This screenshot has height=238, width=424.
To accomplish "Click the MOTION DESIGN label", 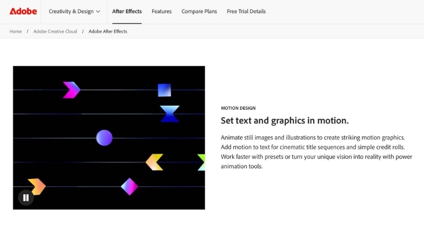I will point(242,108).
